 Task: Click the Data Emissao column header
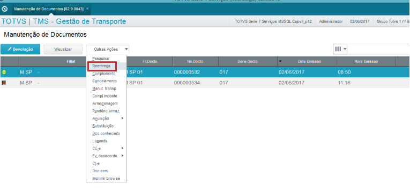point(307,61)
